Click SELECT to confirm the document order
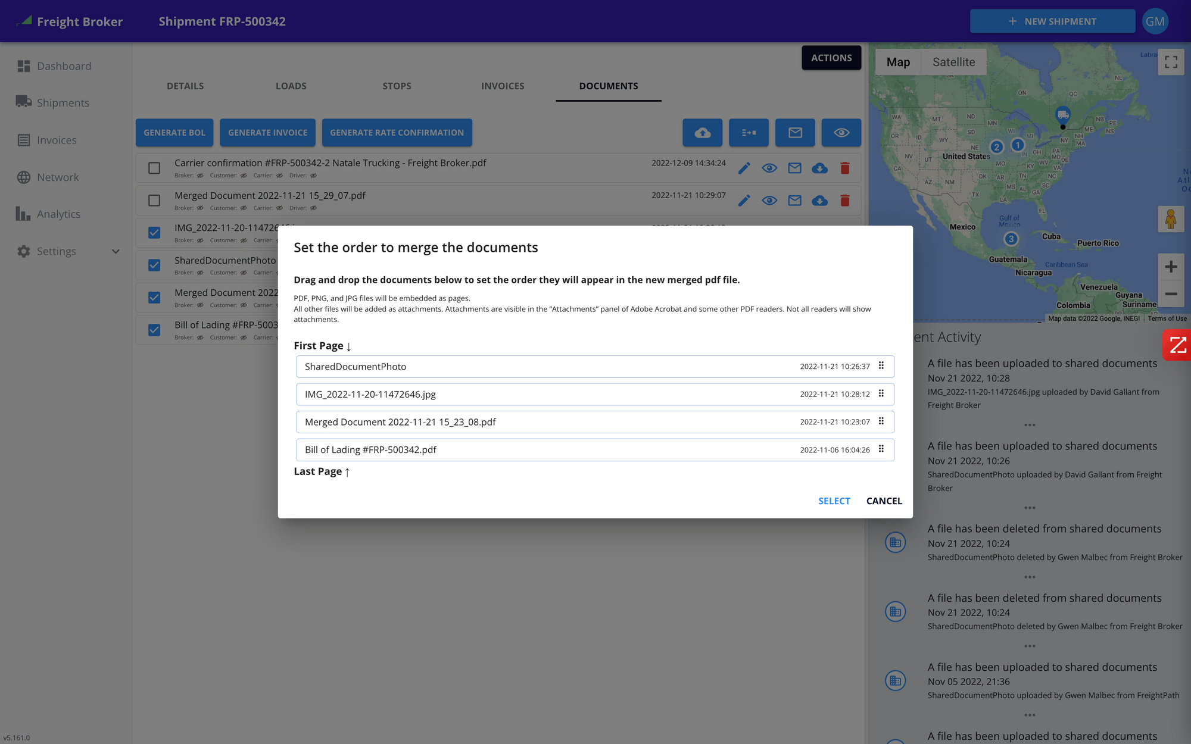1191x744 pixels. [834, 501]
